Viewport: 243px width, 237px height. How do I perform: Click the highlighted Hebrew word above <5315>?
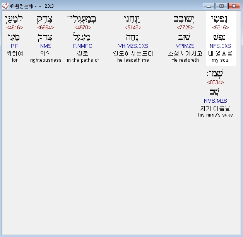pyautogui.click(x=219, y=19)
